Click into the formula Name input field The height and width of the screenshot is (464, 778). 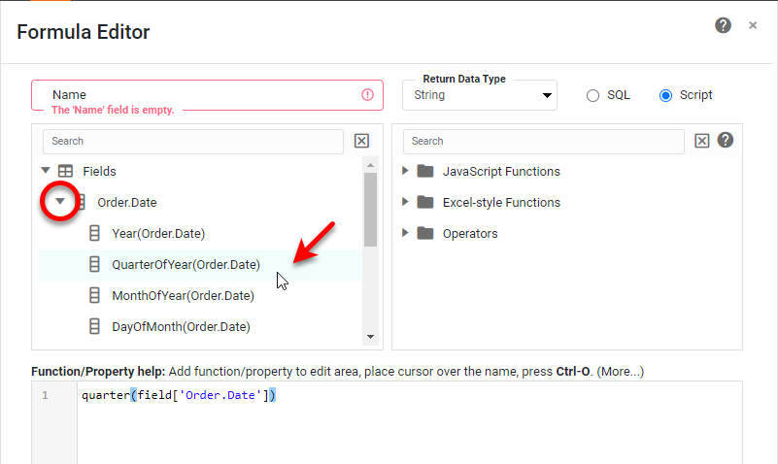pyautogui.click(x=194, y=95)
